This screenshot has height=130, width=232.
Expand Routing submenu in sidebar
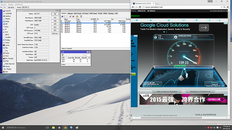click(15, 40)
